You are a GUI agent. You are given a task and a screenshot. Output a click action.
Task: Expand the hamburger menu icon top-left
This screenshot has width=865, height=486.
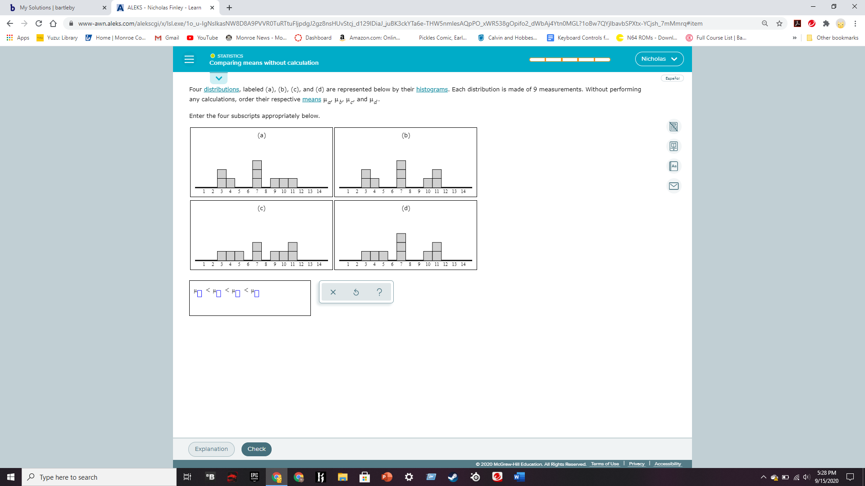(x=188, y=59)
